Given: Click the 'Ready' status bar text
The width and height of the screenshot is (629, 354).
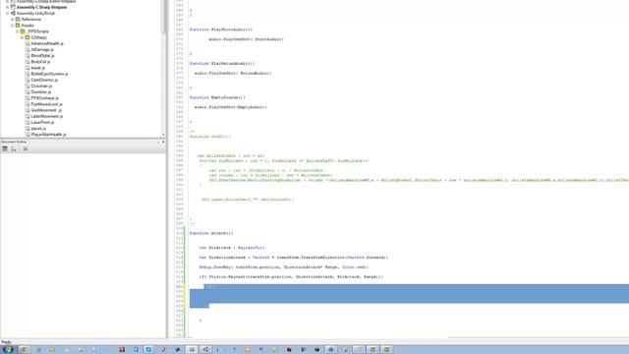Looking at the screenshot, I should pyautogui.click(x=6, y=342).
